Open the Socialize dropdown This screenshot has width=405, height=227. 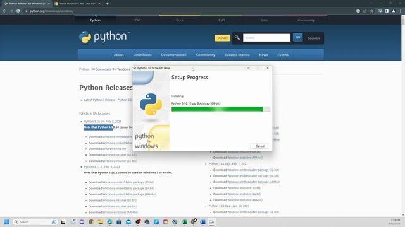pyautogui.click(x=314, y=38)
